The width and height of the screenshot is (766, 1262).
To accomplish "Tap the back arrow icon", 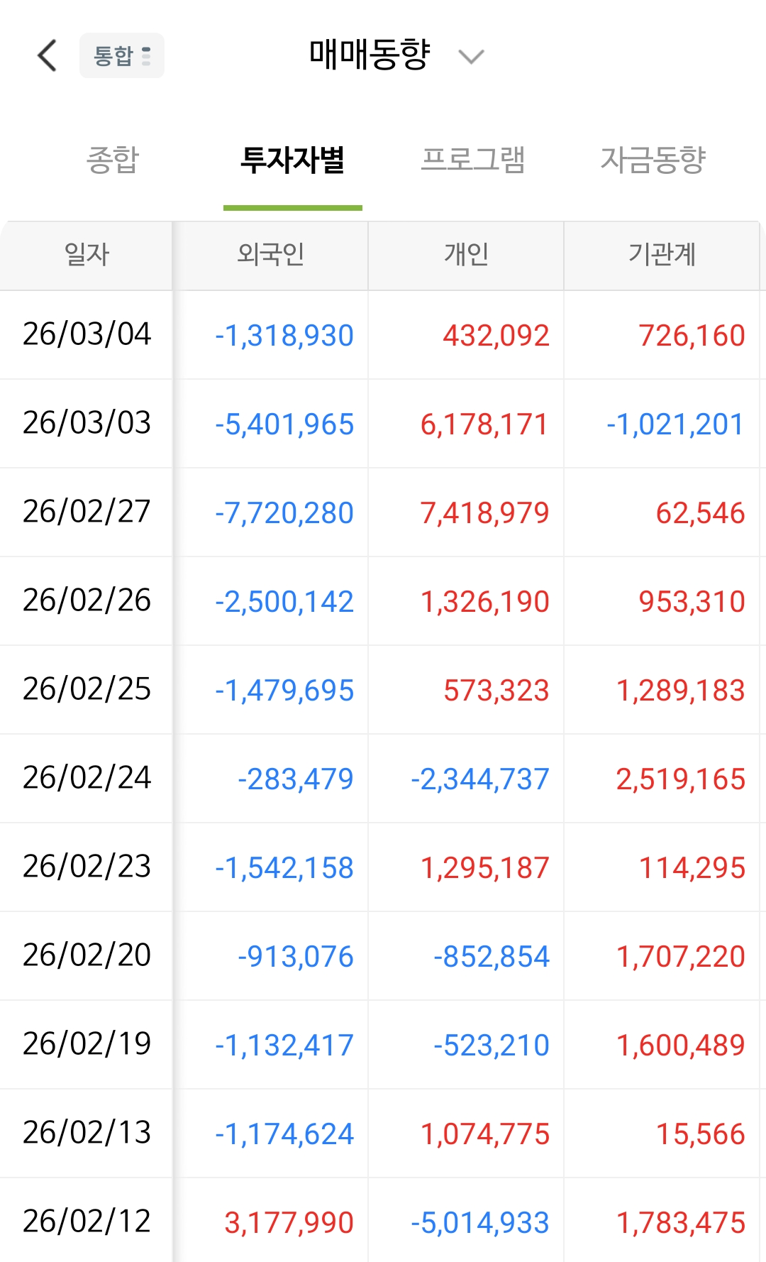I will click(47, 55).
